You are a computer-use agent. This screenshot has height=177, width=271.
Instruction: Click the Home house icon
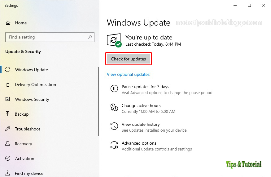[8, 23]
